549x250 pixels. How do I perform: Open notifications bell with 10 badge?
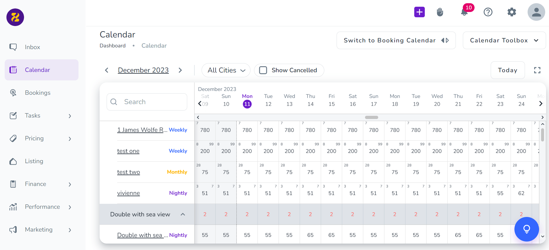[464, 12]
